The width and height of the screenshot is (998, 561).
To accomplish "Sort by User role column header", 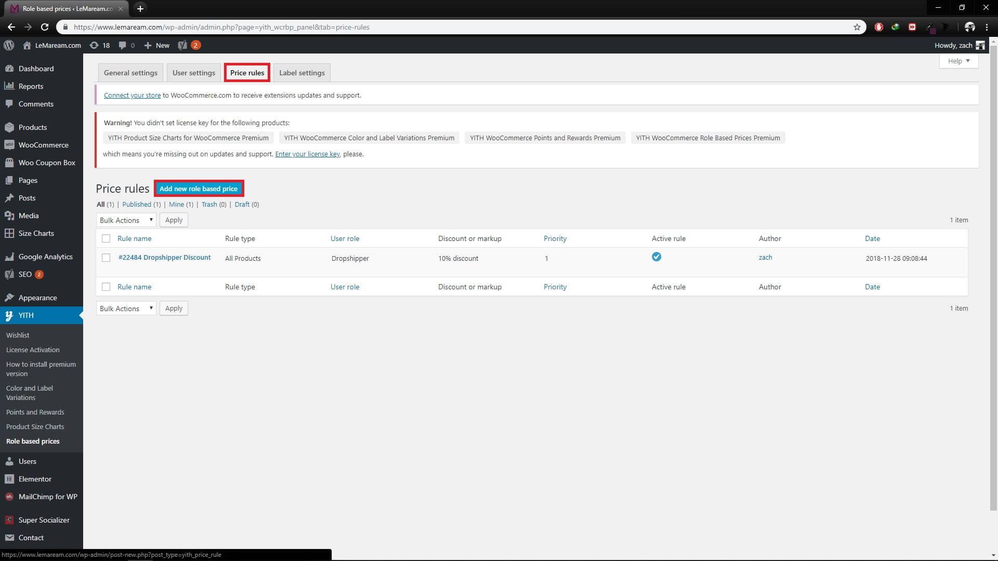I will click(x=345, y=238).
